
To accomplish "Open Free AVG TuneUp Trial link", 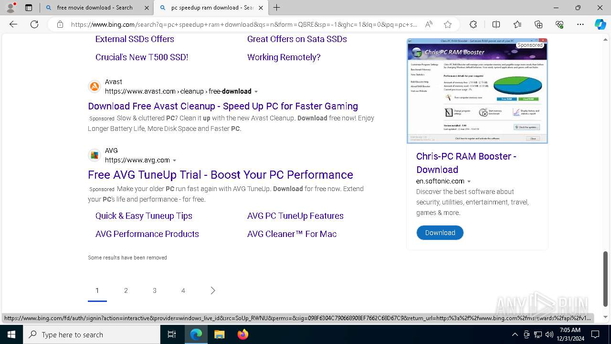I will tap(221, 175).
